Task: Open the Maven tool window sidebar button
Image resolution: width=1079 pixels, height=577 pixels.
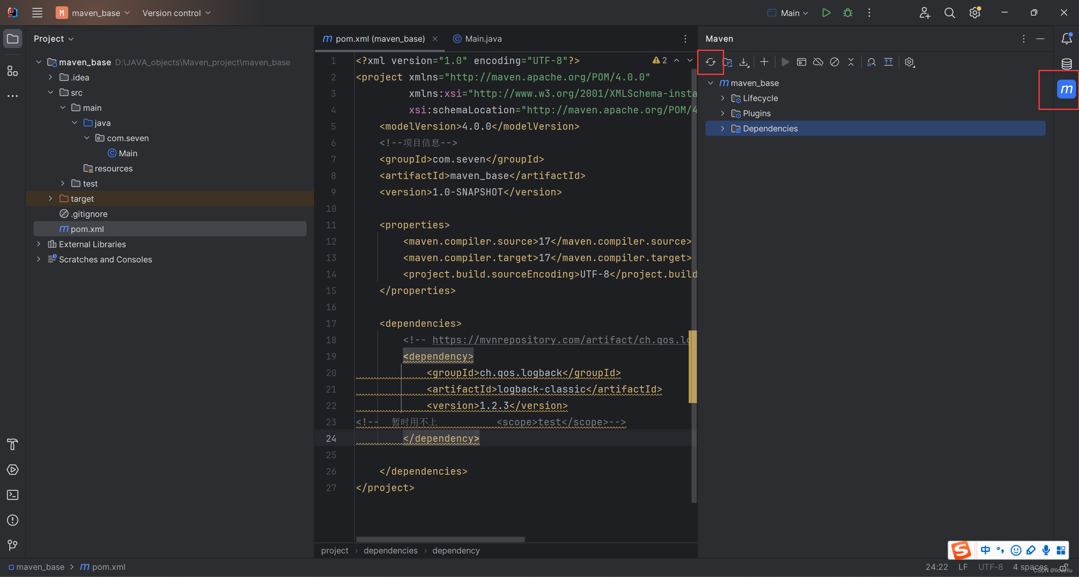Action: pyautogui.click(x=1066, y=89)
